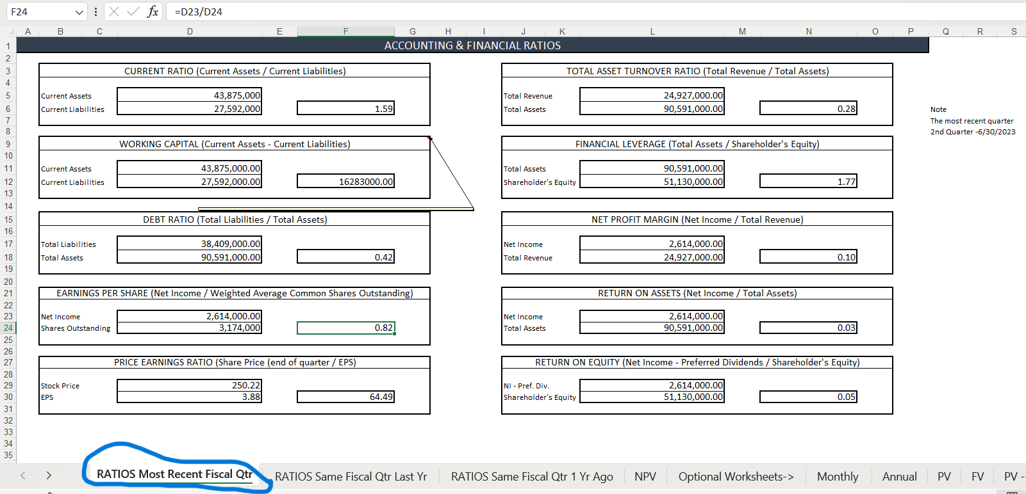
Task: Switch to RATIOS Same Fiscal Qtr 1 Yr Ago tab
Action: [532, 477]
